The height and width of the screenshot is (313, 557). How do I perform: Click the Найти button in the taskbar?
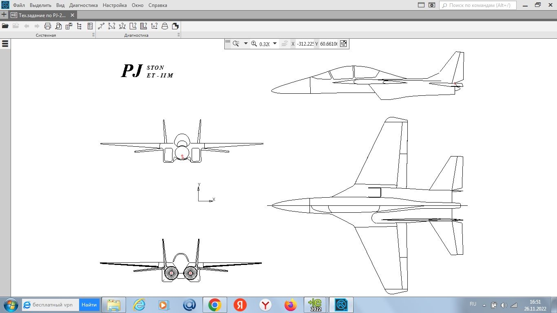[89, 304]
